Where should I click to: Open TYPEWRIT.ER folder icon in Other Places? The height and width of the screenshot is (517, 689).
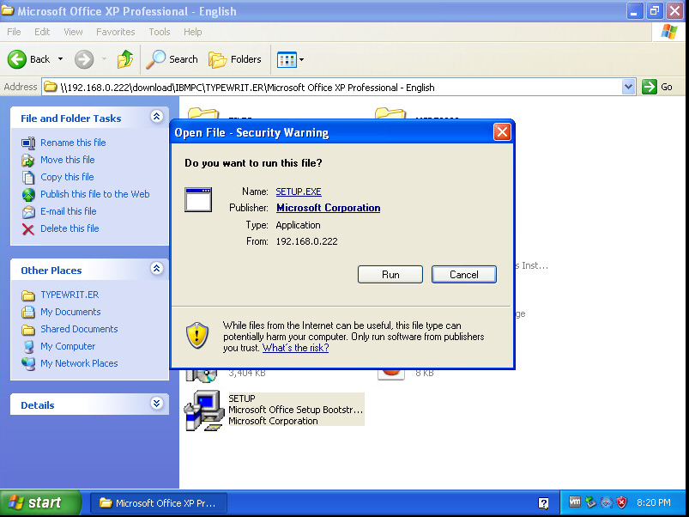(x=28, y=295)
